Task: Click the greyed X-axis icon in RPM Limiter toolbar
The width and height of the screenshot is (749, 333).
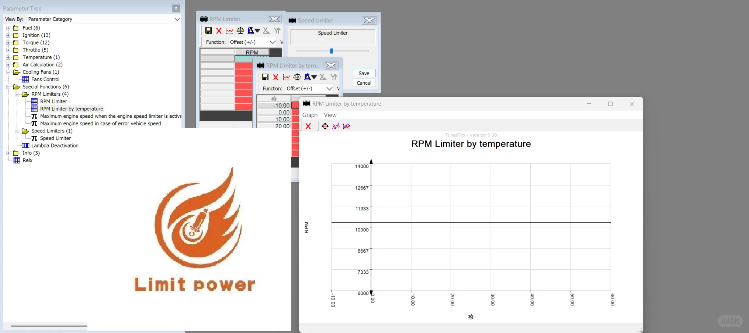Action: [266, 31]
